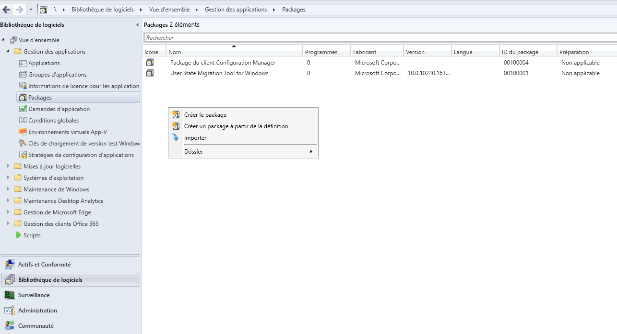Open the Environnements virtuels App-V icon
The width and height of the screenshot is (617, 334).
click(x=23, y=132)
